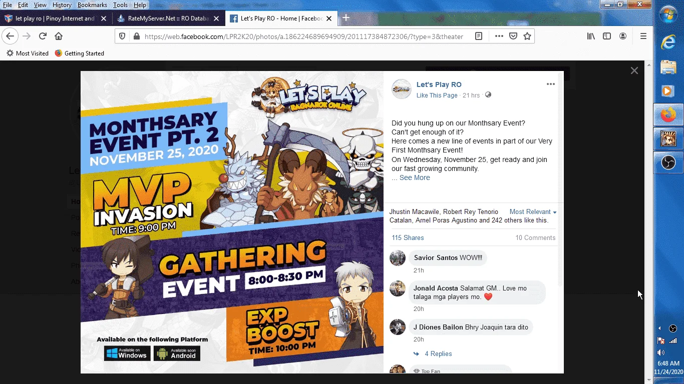Click the 10 Comments count
The image size is (684, 384).
click(535, 237)
